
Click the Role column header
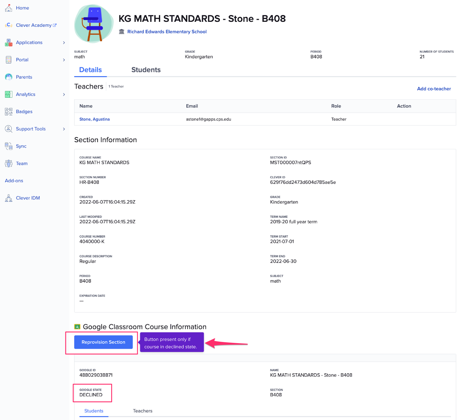point(336,106)
